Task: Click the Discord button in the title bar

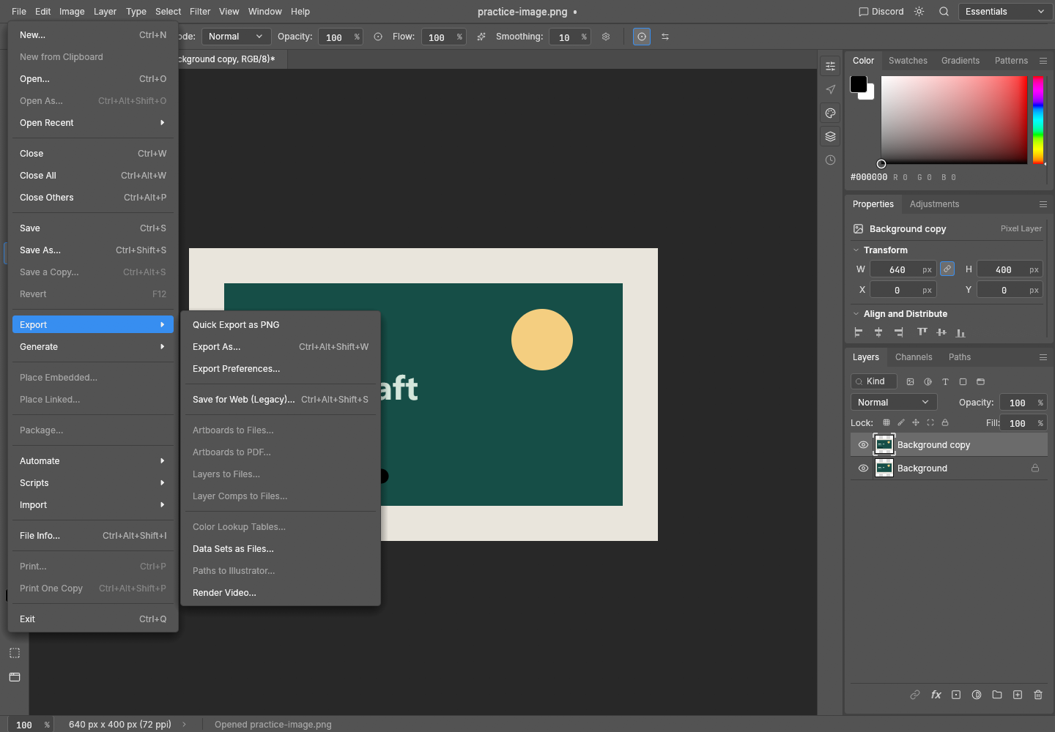Action: click(881, 12)
